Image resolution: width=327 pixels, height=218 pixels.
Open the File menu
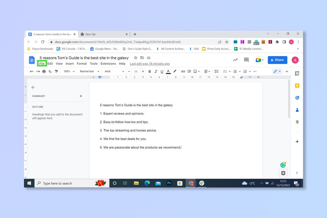click(x=42, y=64)
